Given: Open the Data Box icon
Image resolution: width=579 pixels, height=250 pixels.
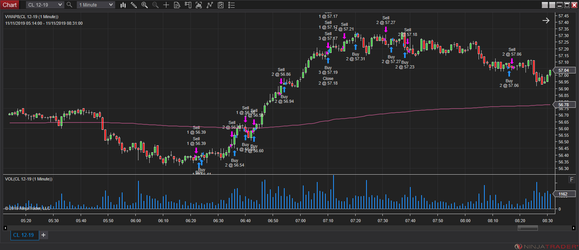Looking at the screenshot, I should pos(177,5).
